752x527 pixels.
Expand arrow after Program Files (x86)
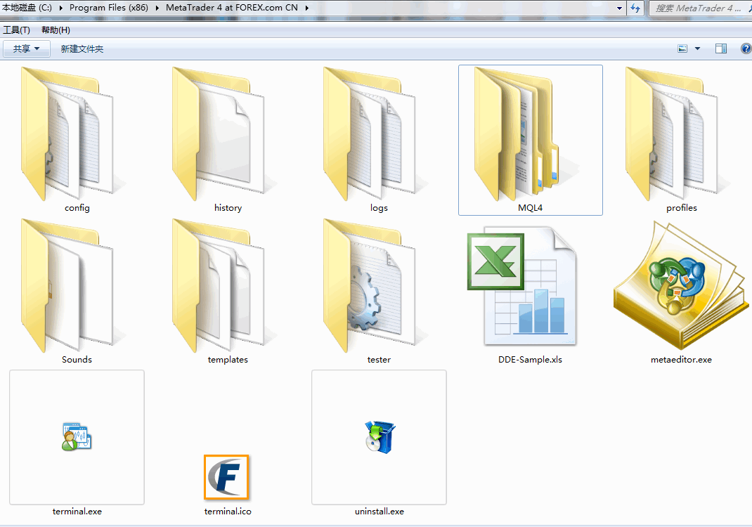click(157, 8)
